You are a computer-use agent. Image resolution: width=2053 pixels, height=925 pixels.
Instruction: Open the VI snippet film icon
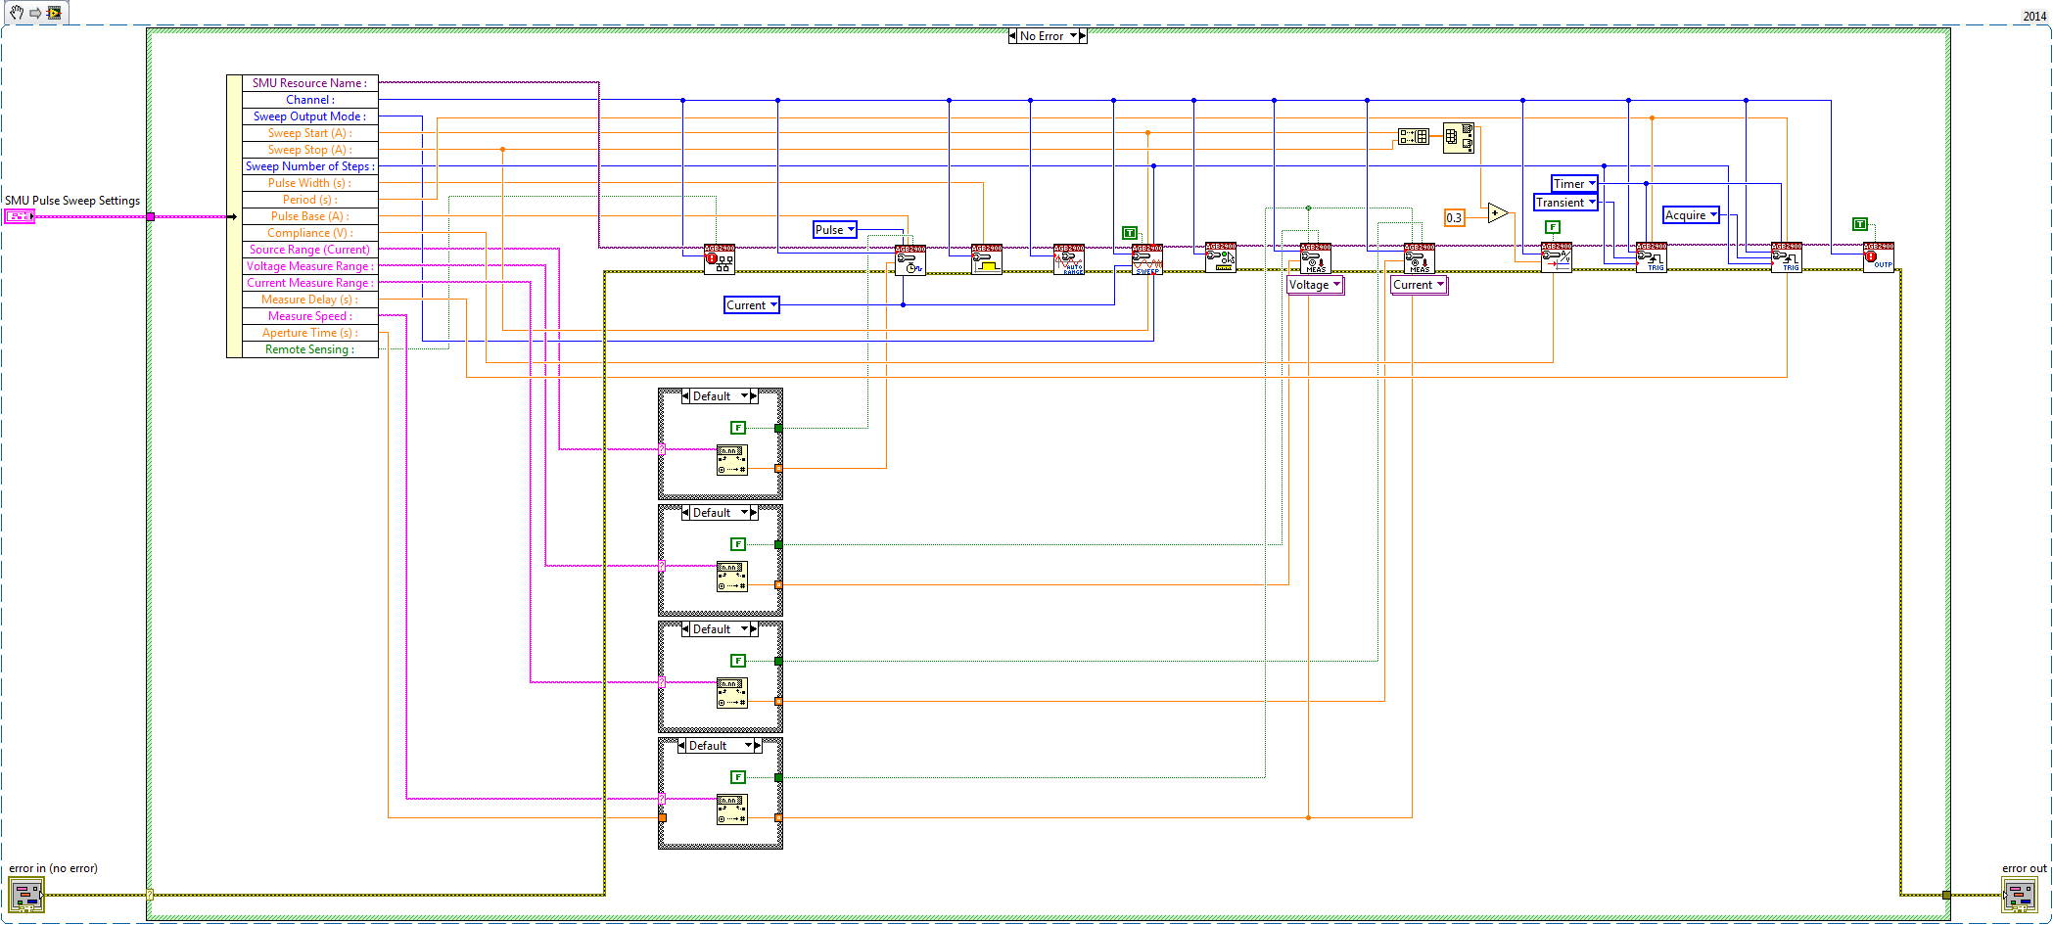(54, 13)
